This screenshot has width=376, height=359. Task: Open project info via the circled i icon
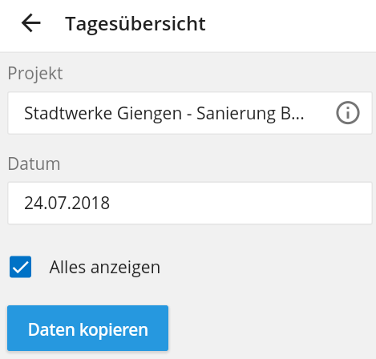(x=347, y=113)
